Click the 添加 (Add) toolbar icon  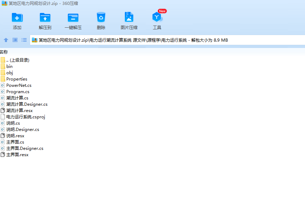(17, 18)
